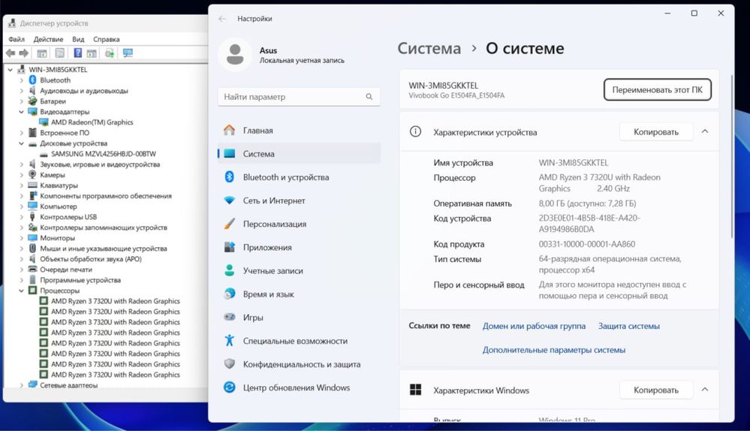Click the Главная home icon in Settings

click(230, 130)
